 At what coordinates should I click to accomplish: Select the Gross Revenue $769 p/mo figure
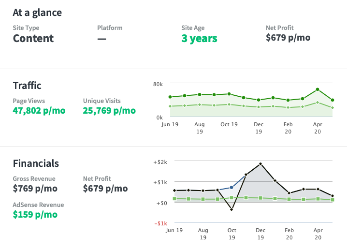[x=35, y=189]
